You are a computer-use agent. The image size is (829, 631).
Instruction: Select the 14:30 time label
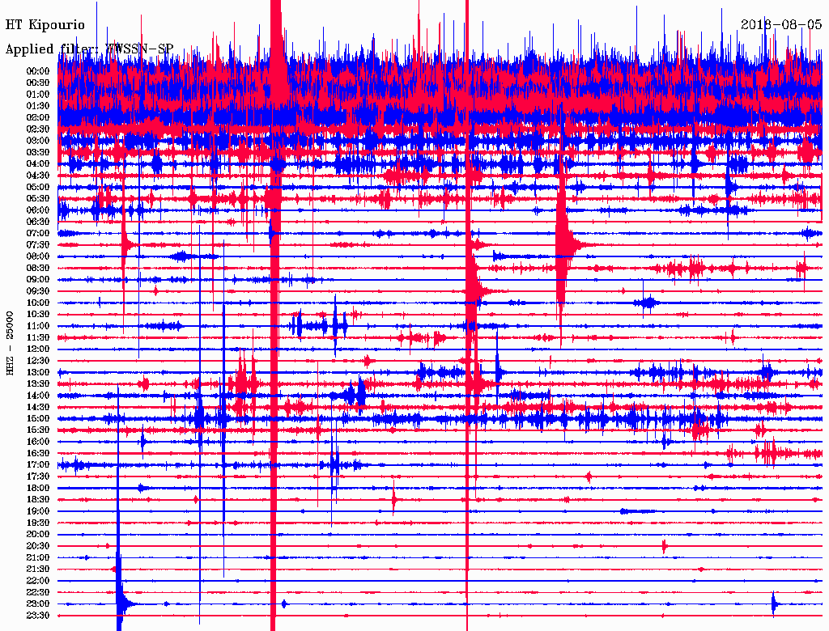point(38,408)
